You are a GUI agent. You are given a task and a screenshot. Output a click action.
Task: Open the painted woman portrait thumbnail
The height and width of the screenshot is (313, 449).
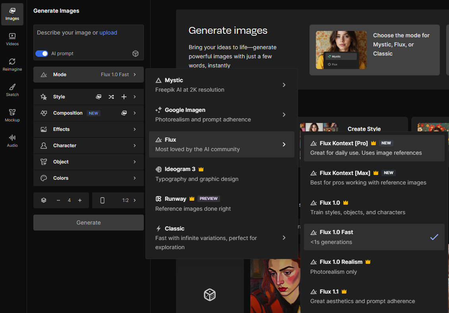point(275,286)
